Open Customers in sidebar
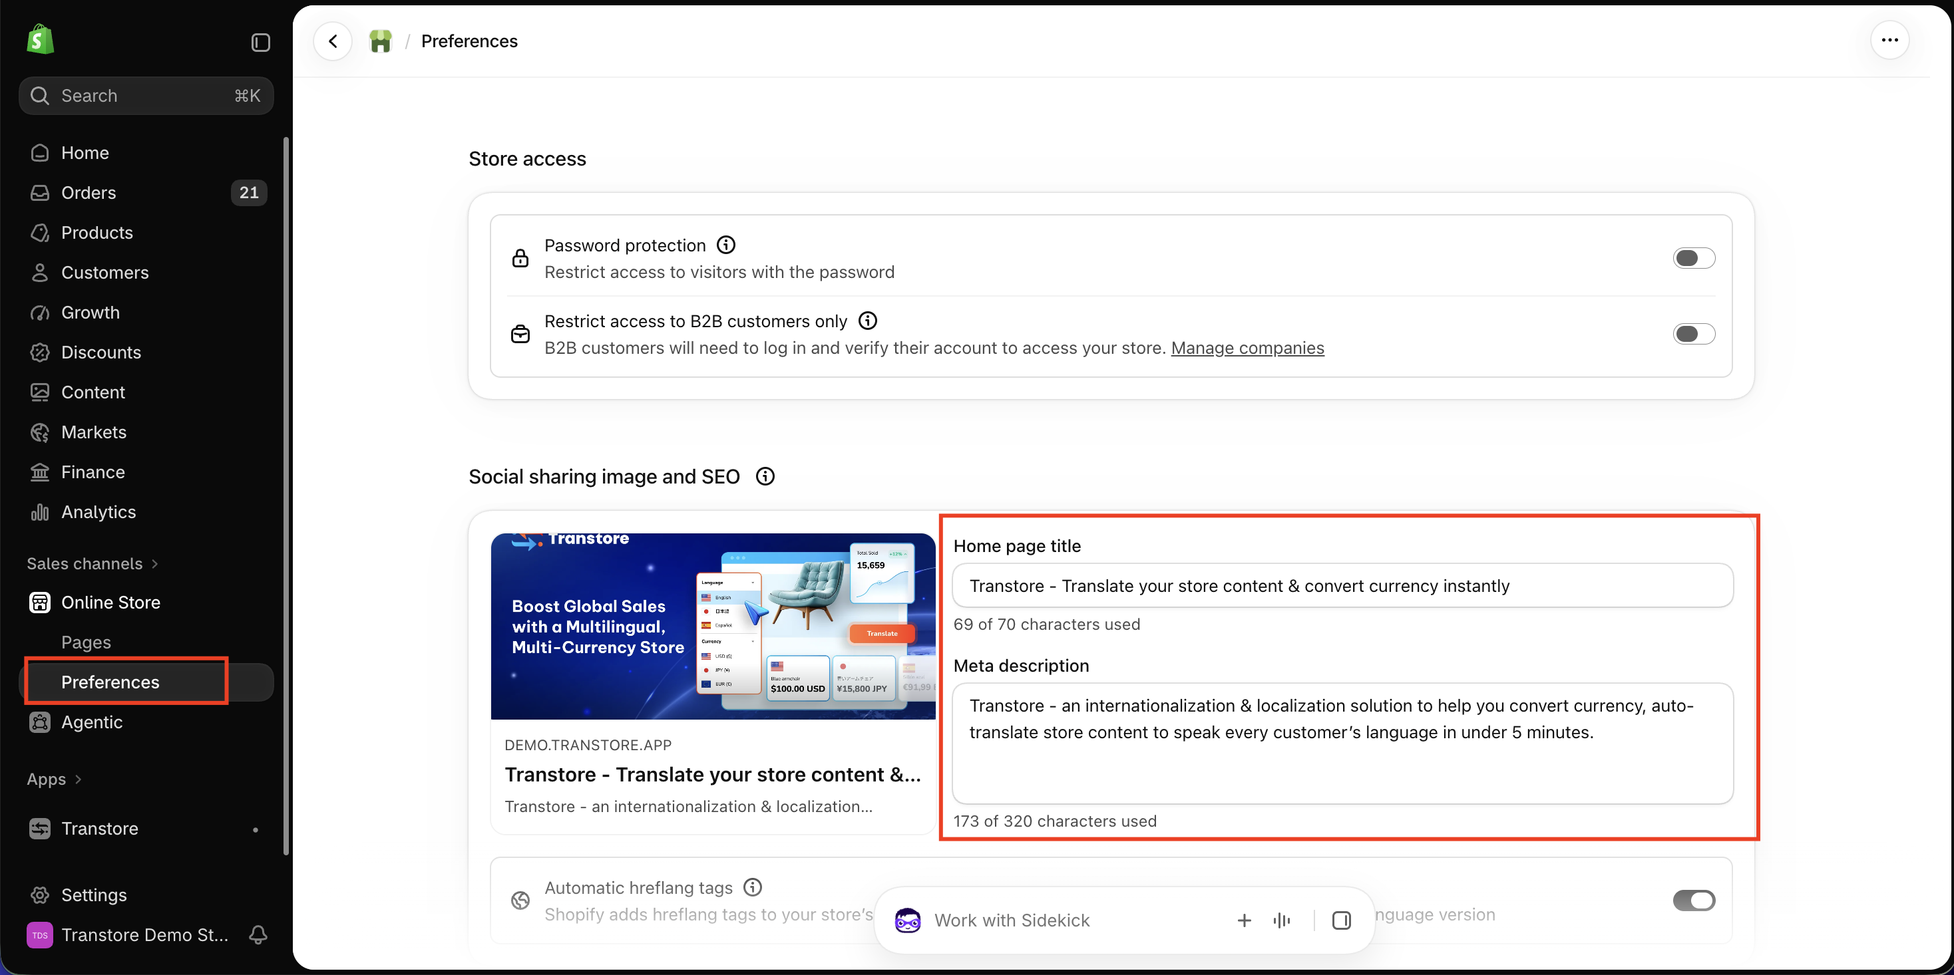Image resolution: width=1954 pixels, height=975 pixels. pyautogui.click(x=146, y=273)
